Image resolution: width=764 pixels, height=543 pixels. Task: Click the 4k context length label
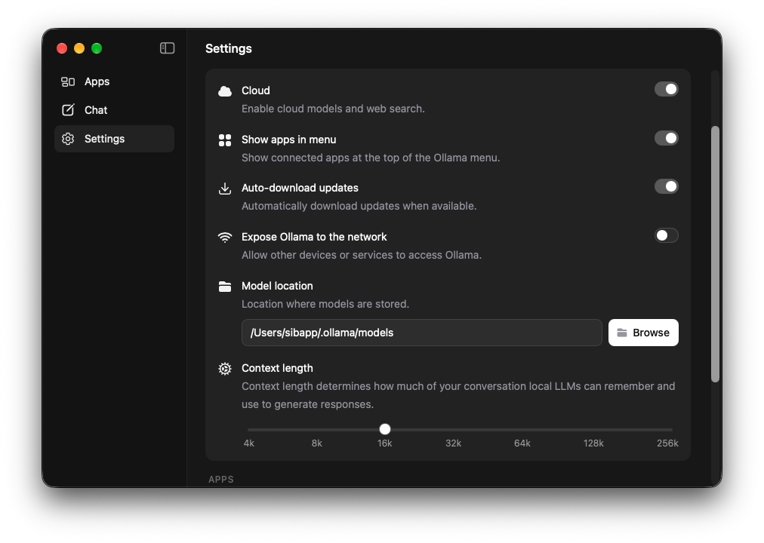click(x=249, y=443)
